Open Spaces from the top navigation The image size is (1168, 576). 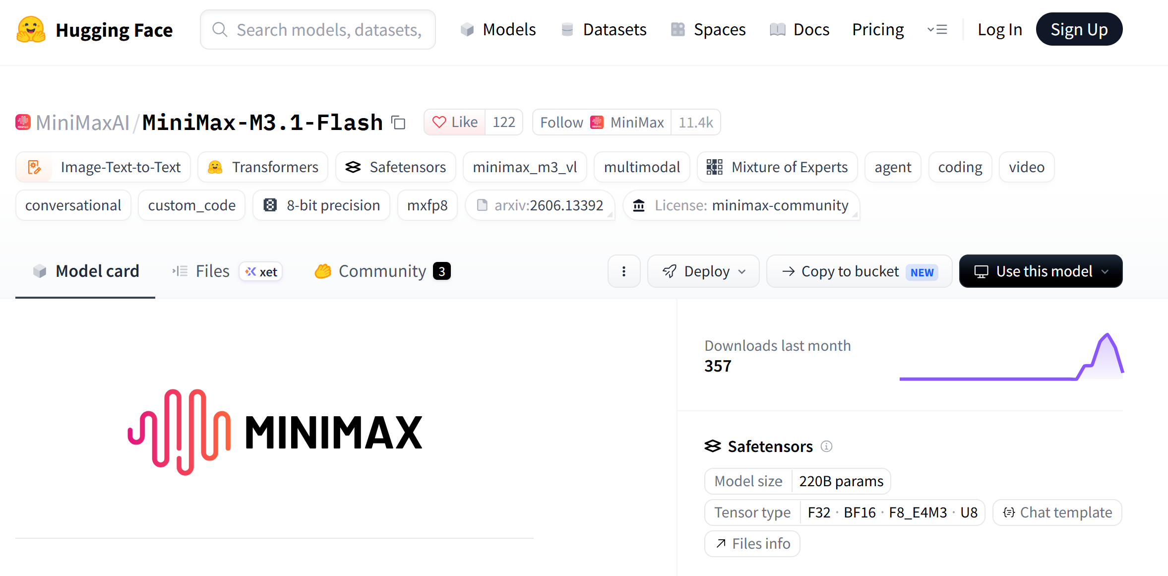[708, 30]
